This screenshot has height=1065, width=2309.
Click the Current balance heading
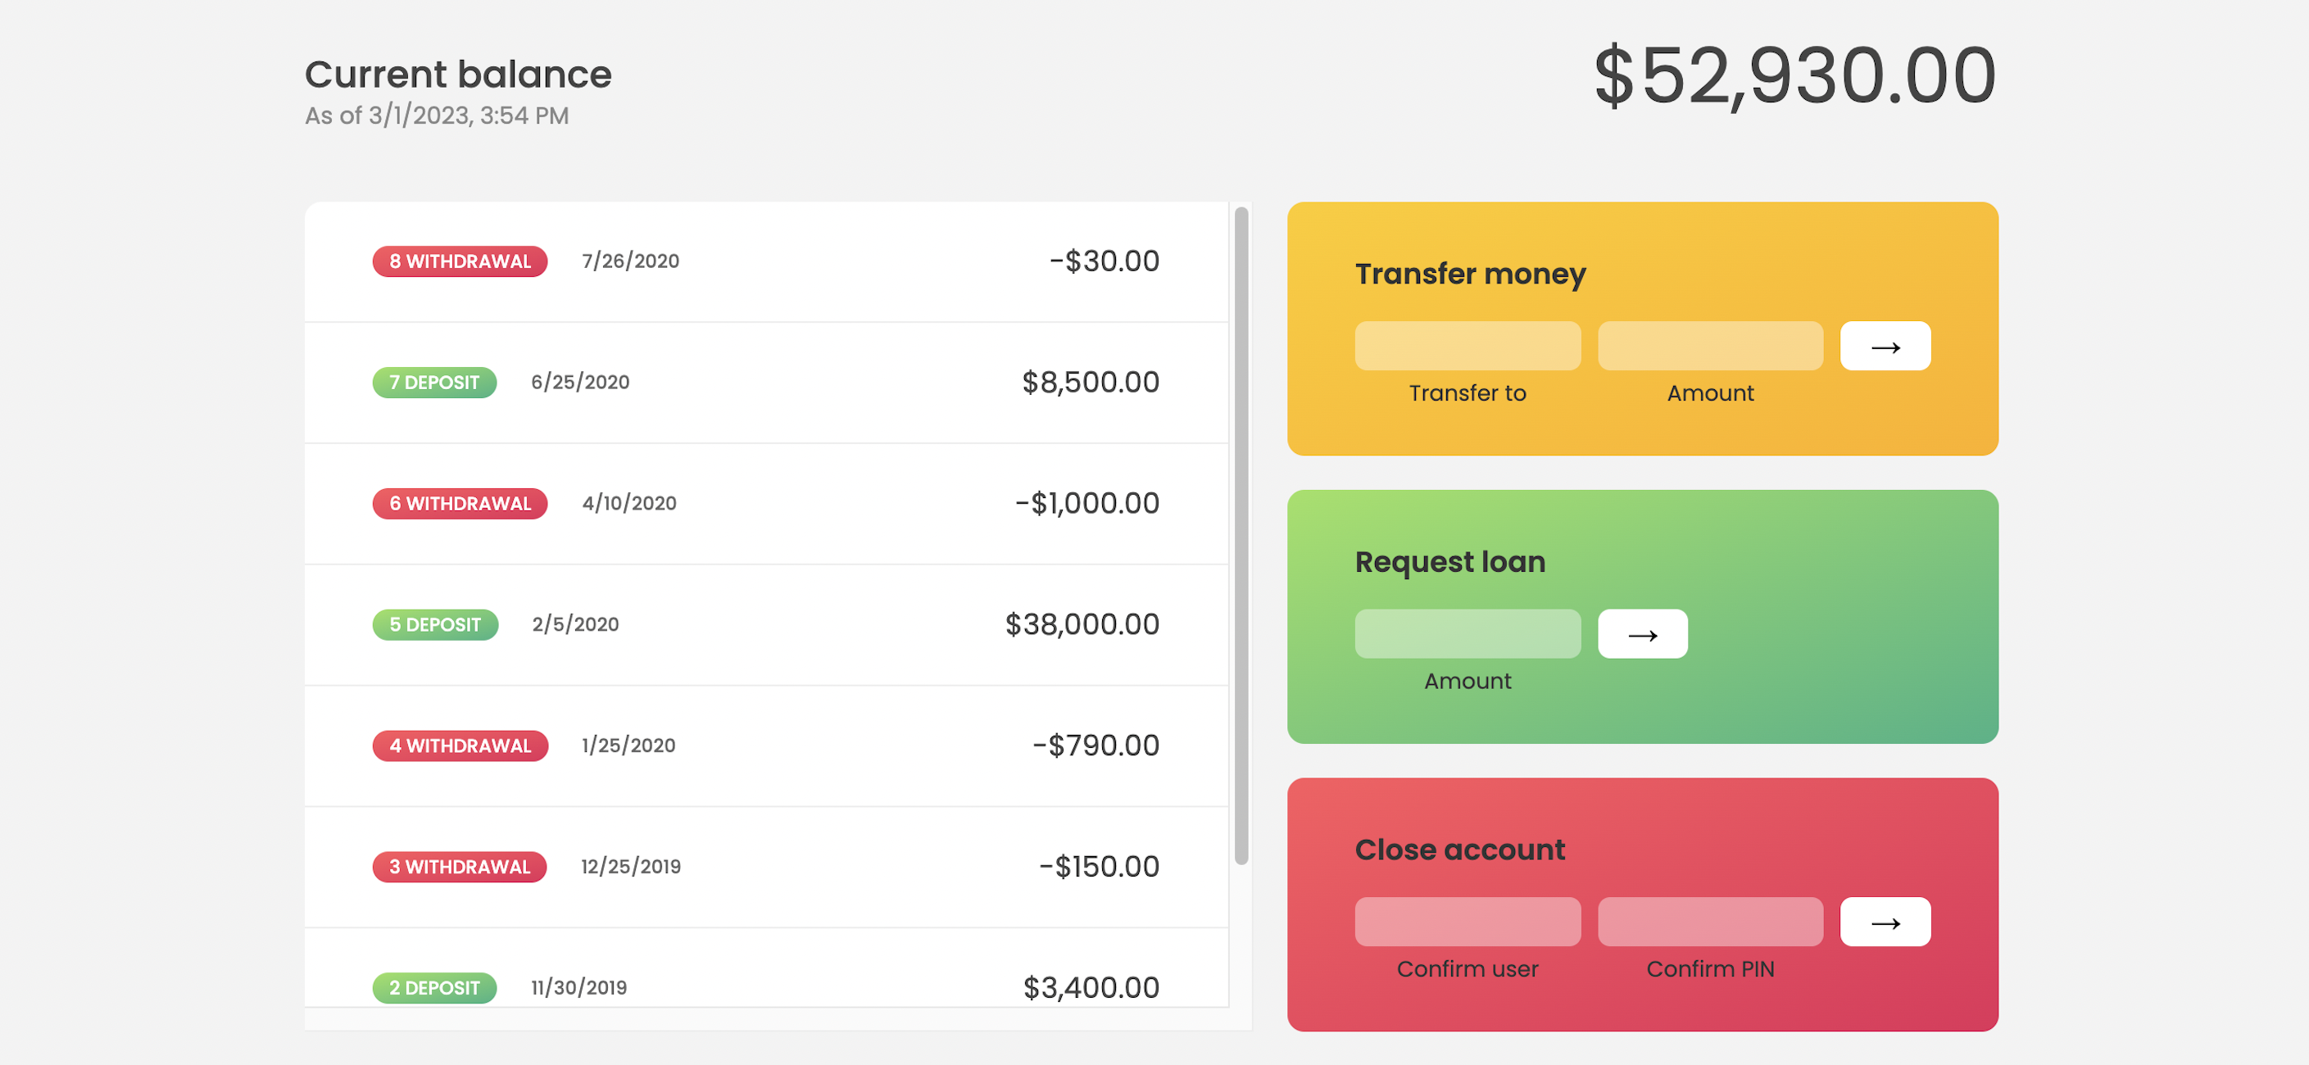457,75
